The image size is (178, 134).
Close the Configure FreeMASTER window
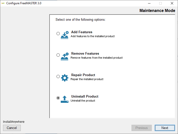click(172, 3)
